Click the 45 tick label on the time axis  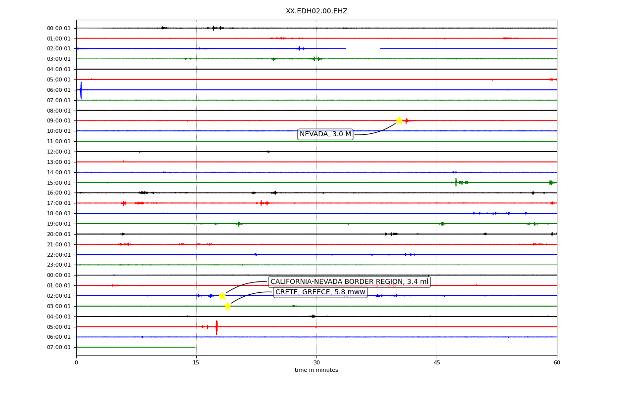point(437,363)
